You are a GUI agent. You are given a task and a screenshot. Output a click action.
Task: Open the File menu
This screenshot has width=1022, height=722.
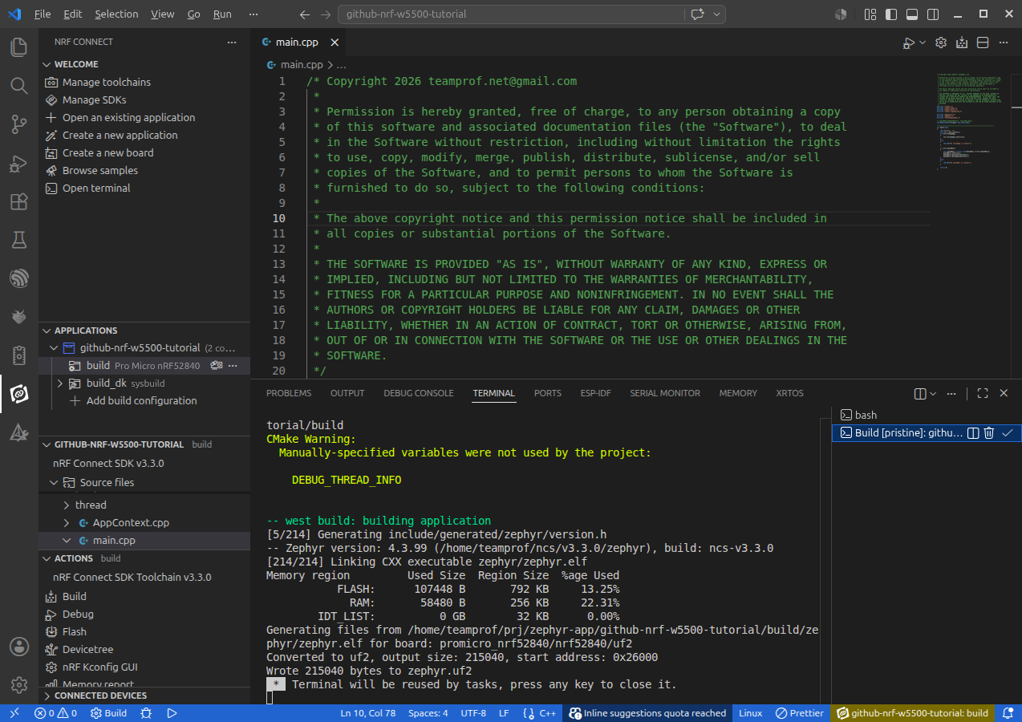43,14
